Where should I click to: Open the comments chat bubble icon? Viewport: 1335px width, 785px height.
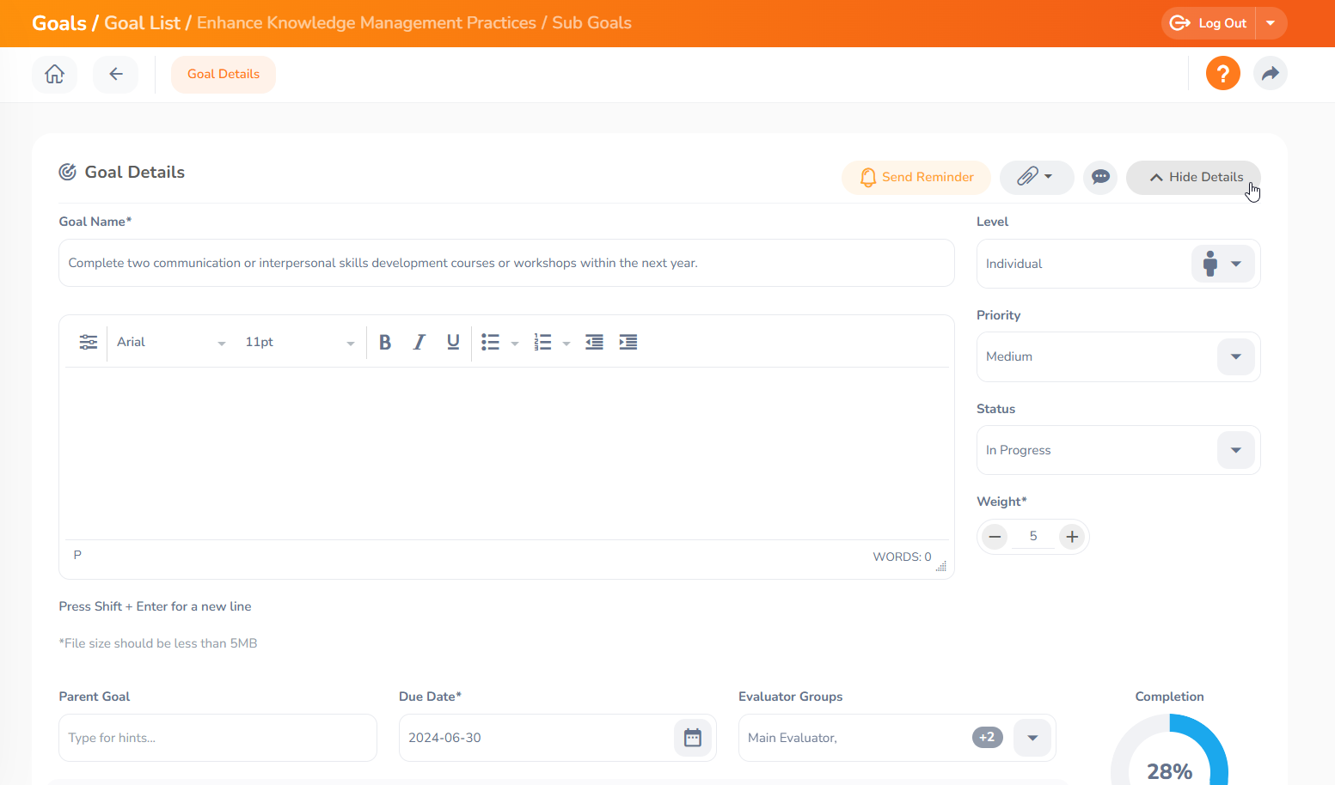pyautogui.click(x=1099, y=177)
